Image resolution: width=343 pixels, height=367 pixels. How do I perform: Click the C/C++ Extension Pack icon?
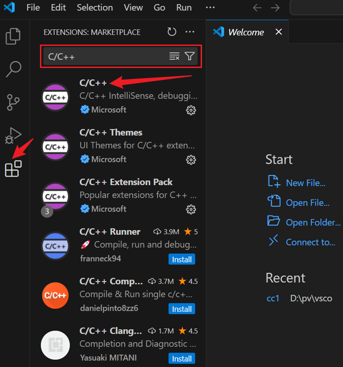coord(55,196)
